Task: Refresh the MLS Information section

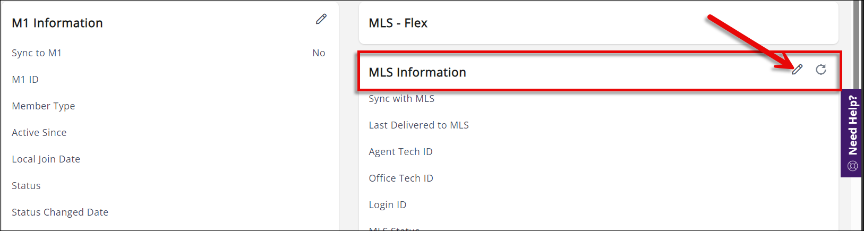Action: tap(821, 70)
